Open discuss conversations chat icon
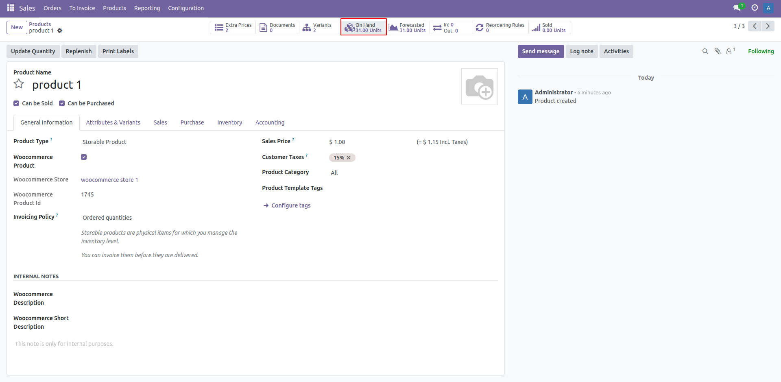Screen dimensions: 781x382 tap(737, 8)
